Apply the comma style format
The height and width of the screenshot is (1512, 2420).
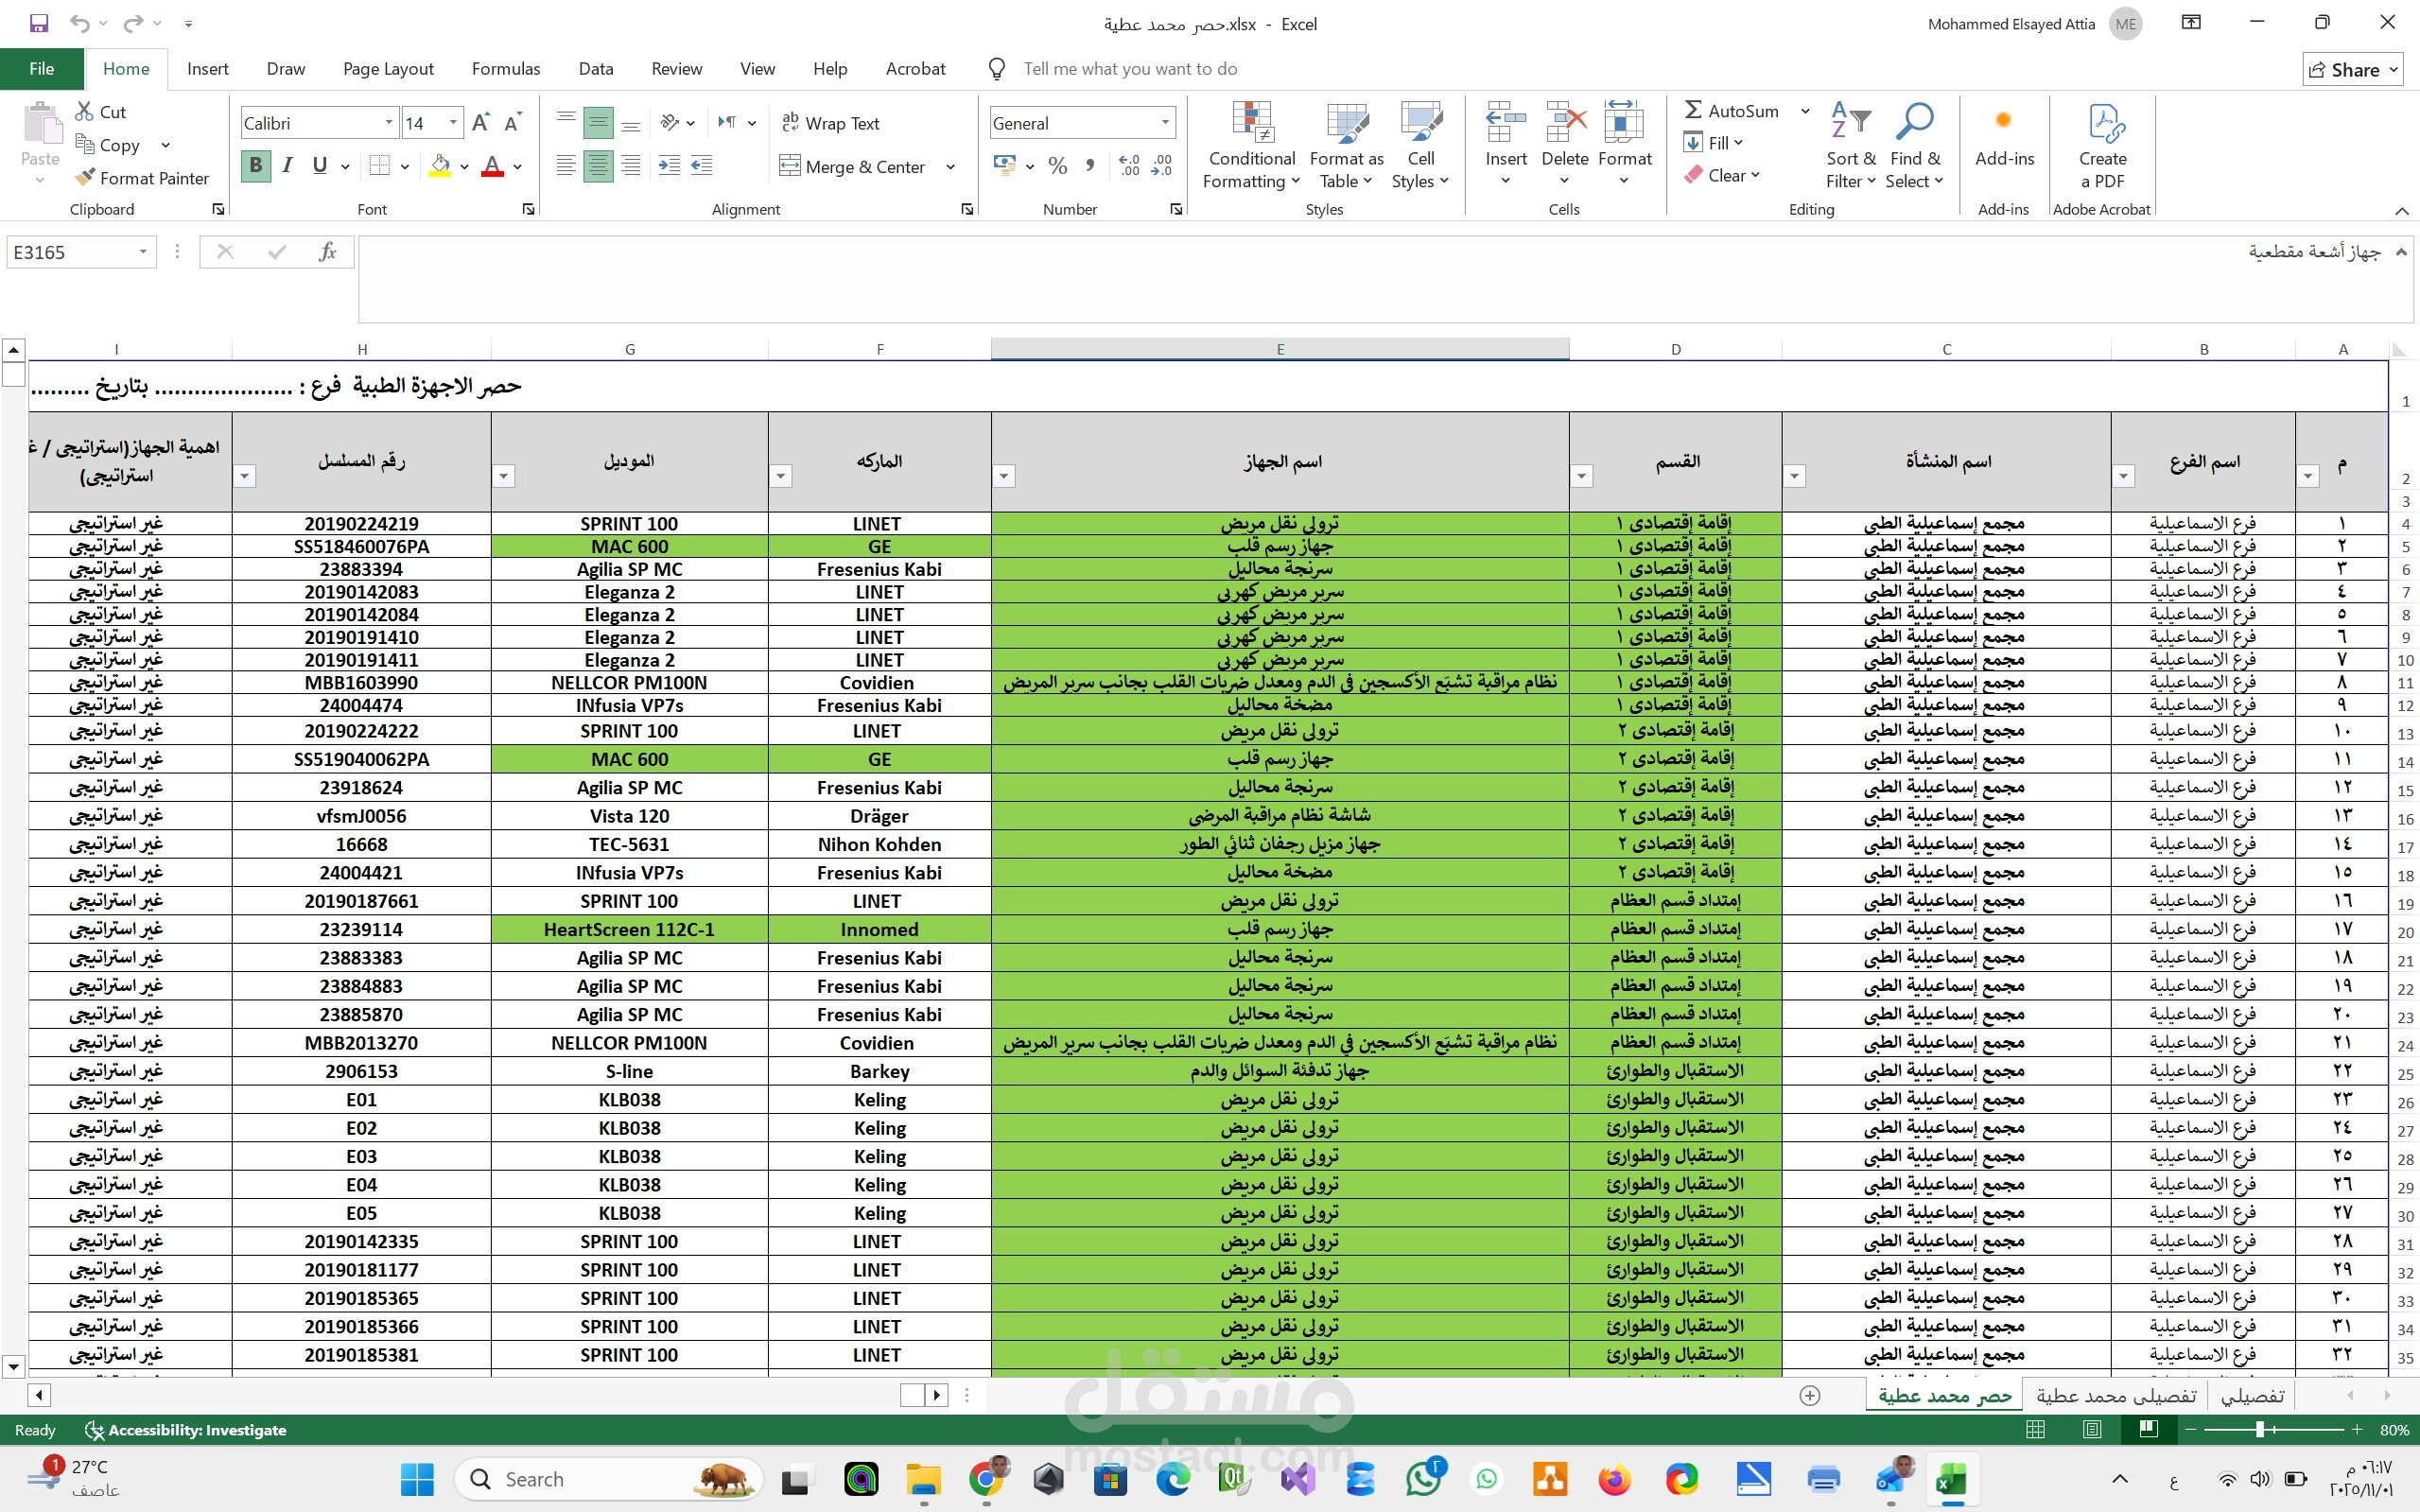coord(1090,166)
